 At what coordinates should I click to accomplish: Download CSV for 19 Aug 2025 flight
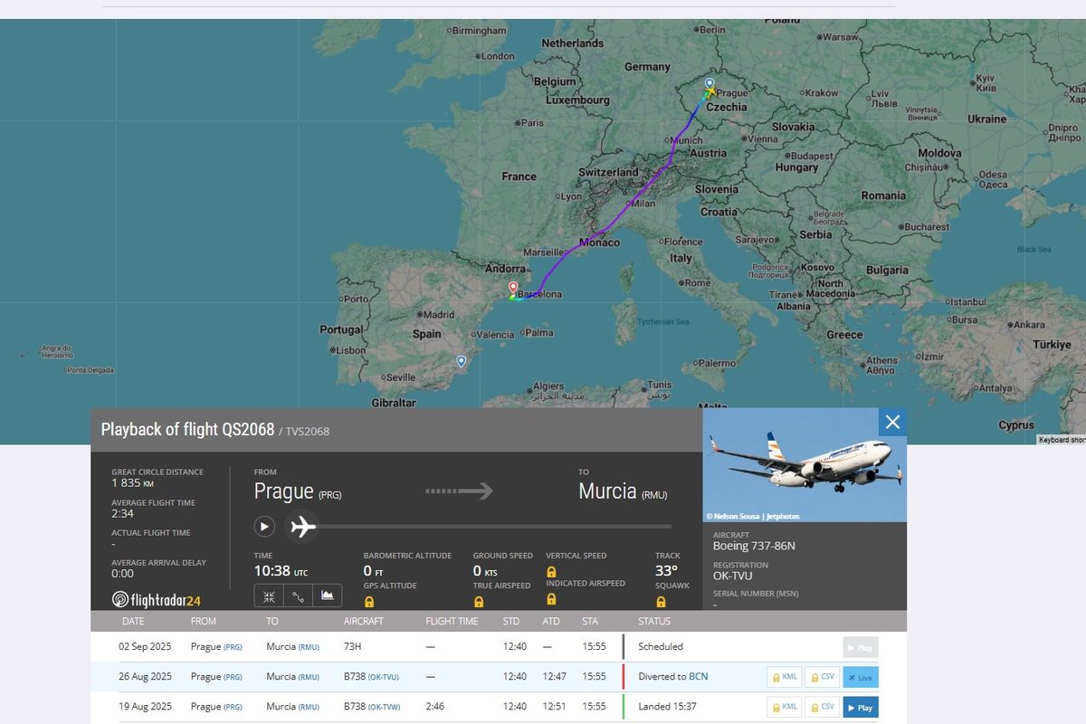[822, 707]
